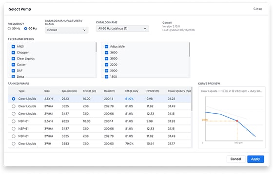This screenshot has height=175, width=273.
Task: Close the Select Pump dialog
Action: pos(257,9)
